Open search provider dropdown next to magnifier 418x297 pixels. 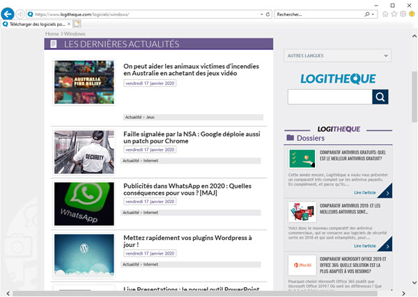(373, 15)
